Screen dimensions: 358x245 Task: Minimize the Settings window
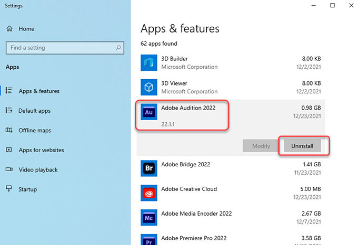314,5
